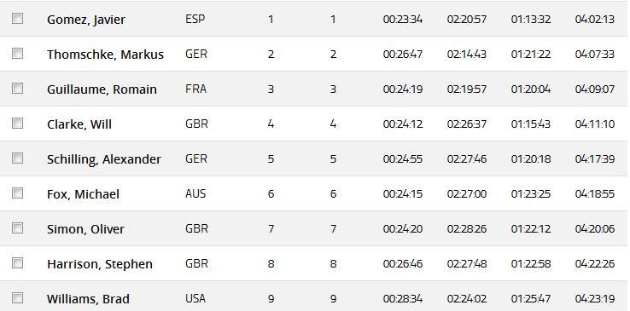Select the name Schilling, Alexander

coord(103,159)
